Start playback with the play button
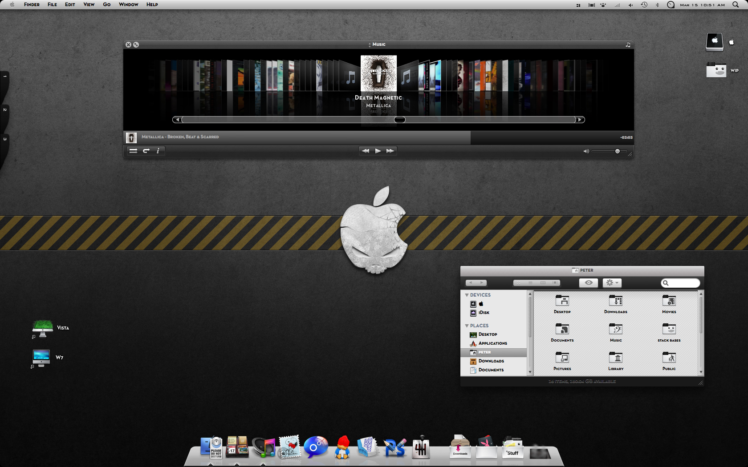 coord(378,151)
